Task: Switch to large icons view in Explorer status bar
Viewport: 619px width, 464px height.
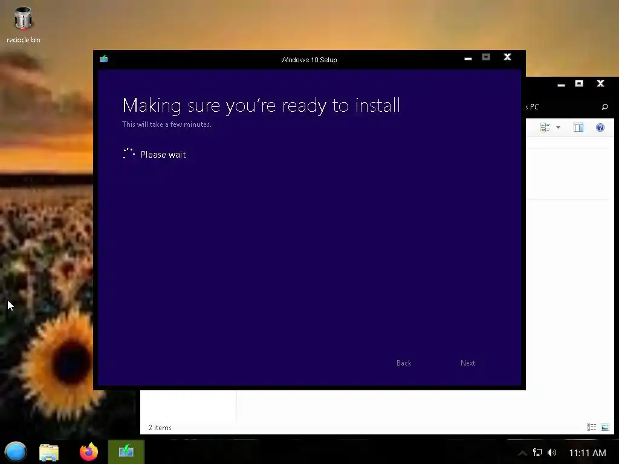Action: coord(604,427)
